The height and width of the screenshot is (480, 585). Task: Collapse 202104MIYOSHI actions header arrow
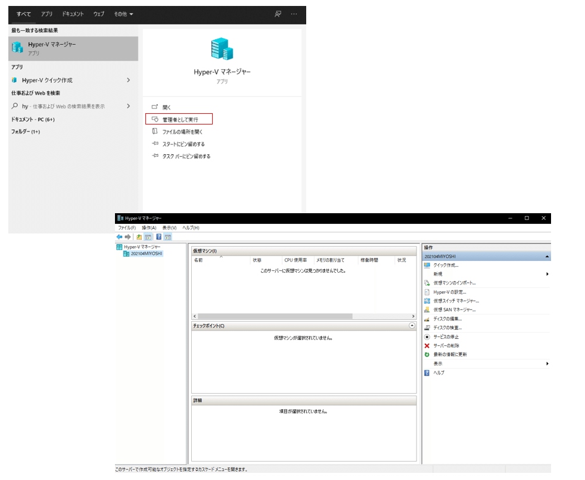tap(547, 257)
